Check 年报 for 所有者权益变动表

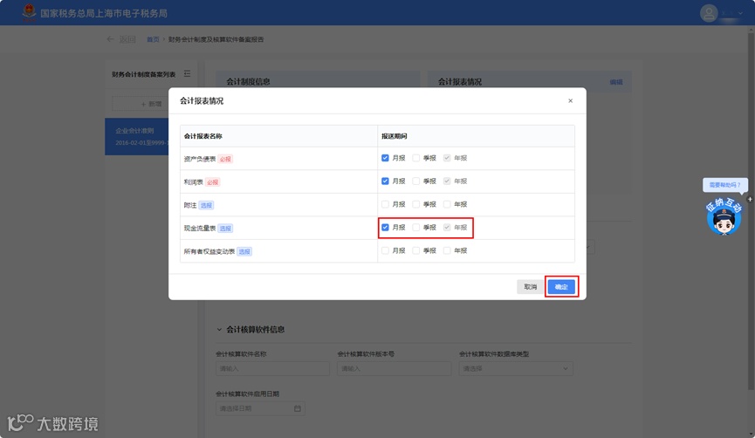447,250
